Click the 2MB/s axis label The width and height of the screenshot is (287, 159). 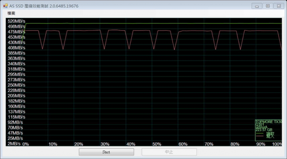pyautogui.click(x=14, y=143)
